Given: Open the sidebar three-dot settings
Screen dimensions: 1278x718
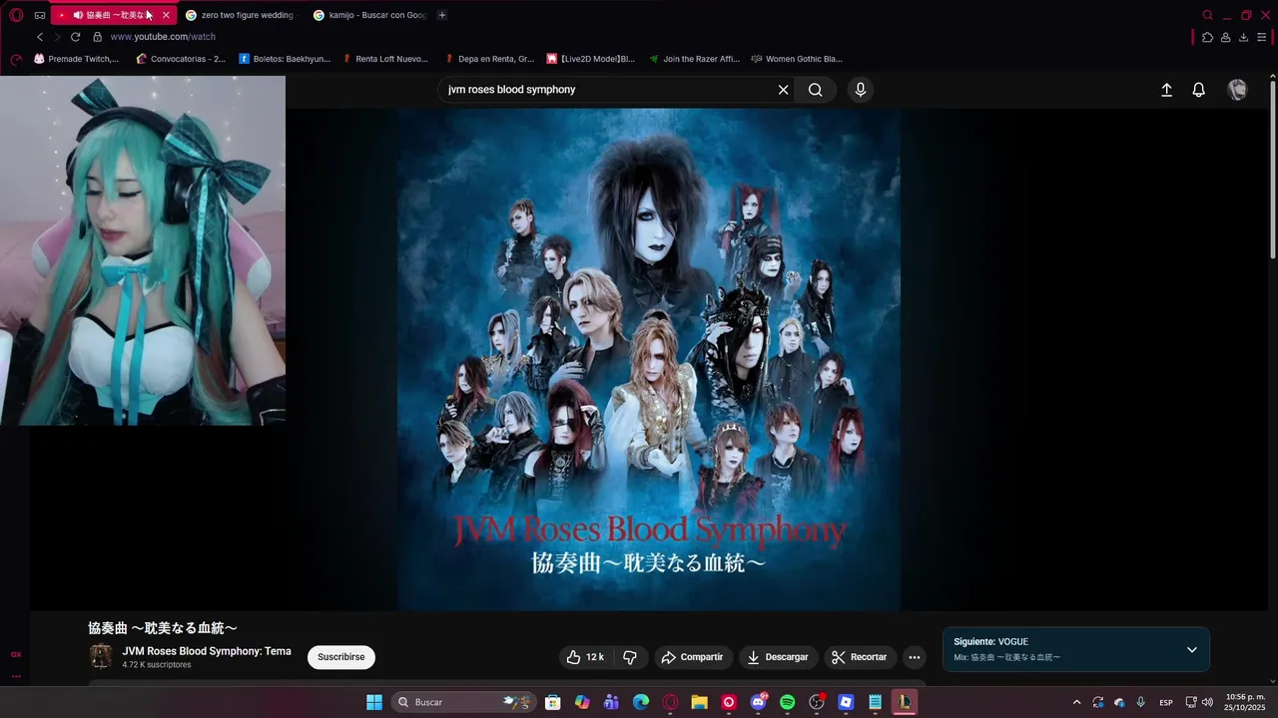Looking at the screenshot, I should [16, 675].
